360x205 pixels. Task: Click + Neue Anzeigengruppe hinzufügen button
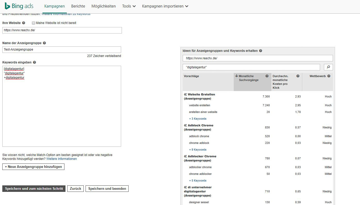click(34, 167)
